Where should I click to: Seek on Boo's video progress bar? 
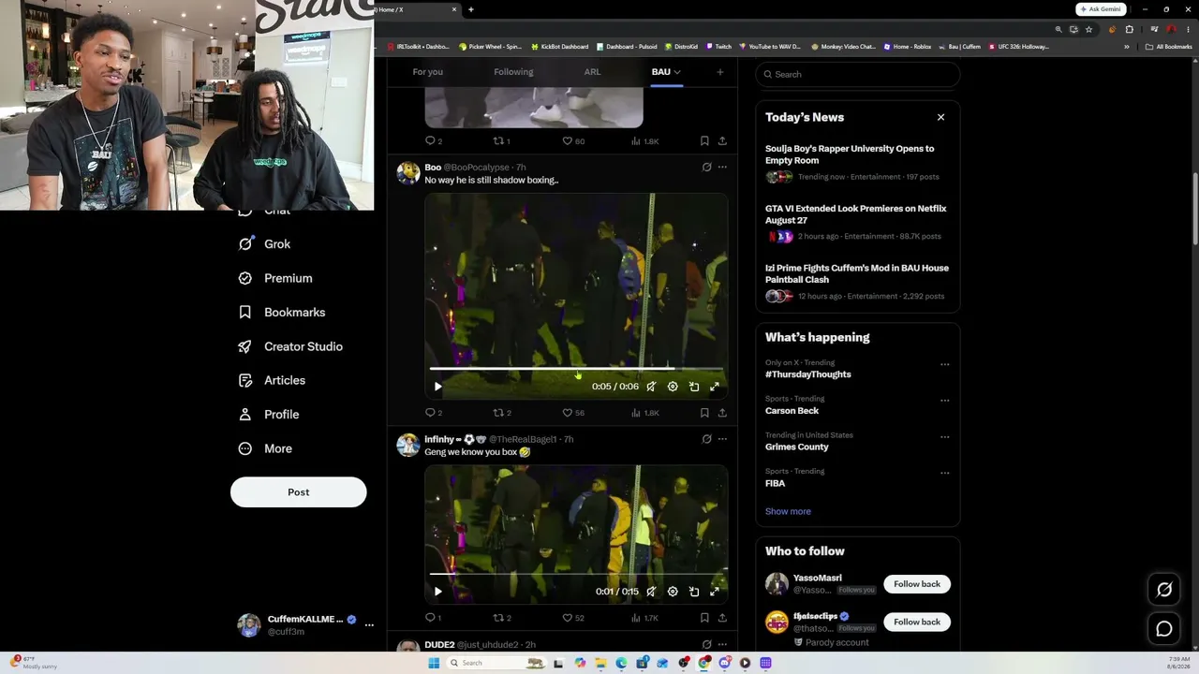(x=576, y=369)
